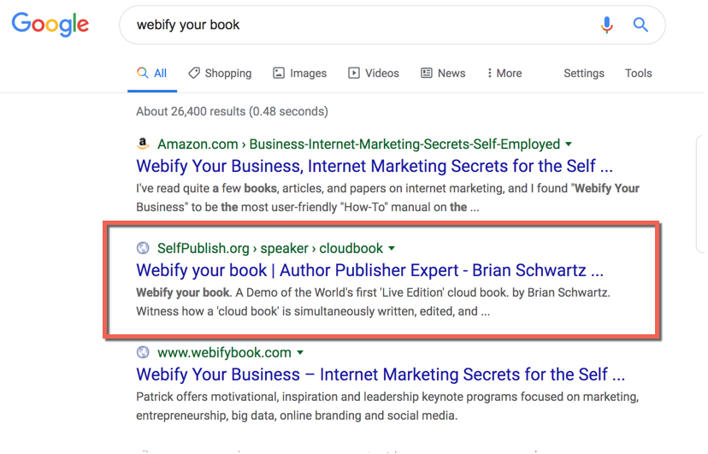Viewport: 708px width, 454px height.
Task: Open 'Webify Your Business – Internet Marketing Secrets' link
Action: (x=381, y=374)
